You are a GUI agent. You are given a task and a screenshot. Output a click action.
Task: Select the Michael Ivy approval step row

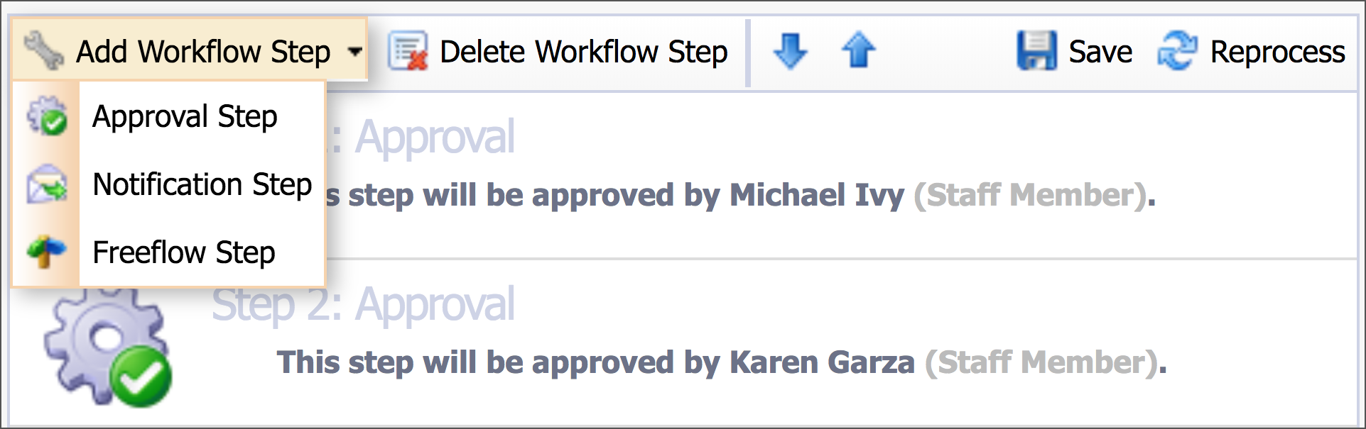pos(683,175)
